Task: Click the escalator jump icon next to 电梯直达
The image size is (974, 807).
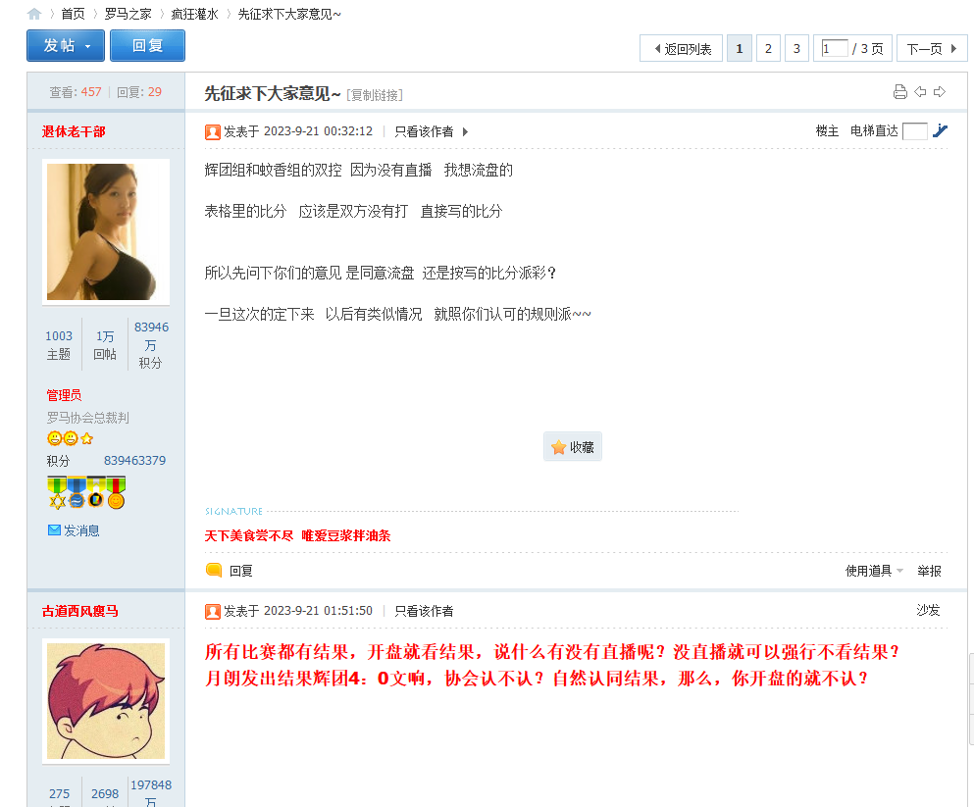Action: tap(940, 130)
